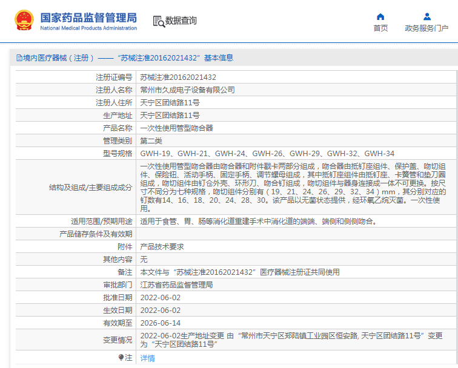Click the 产品名称 row label
458x368 pixels.
click(x=118, y=128)
